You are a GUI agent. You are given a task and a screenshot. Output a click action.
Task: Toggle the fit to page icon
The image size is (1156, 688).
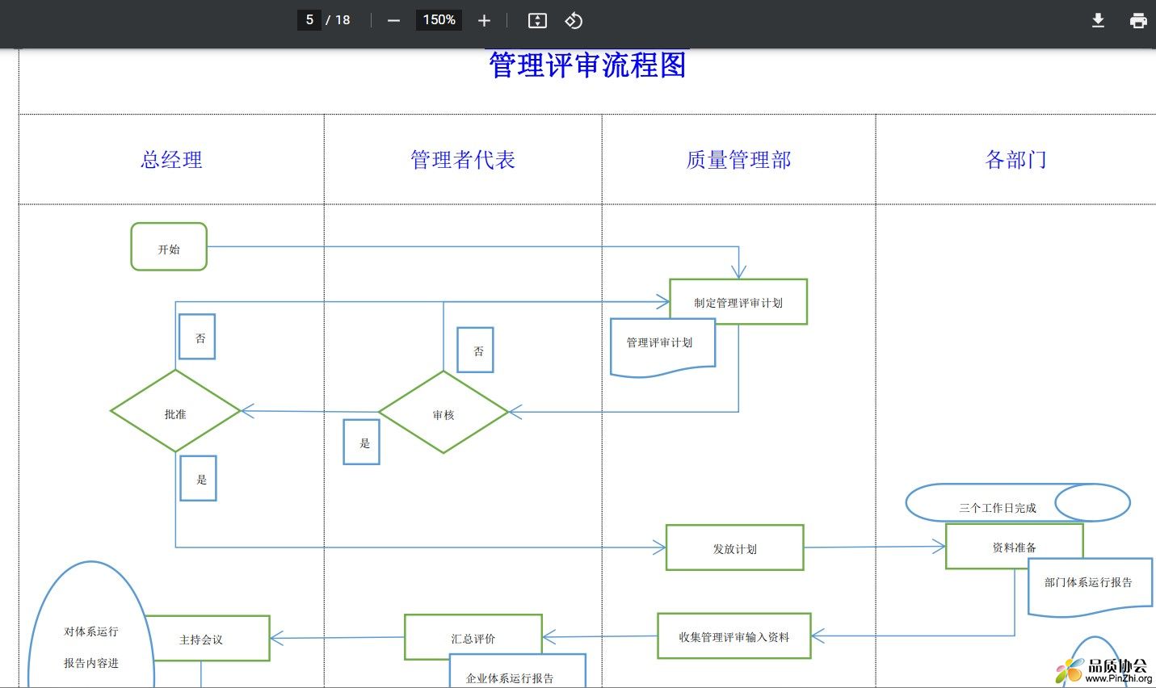[x=537, y=20]
